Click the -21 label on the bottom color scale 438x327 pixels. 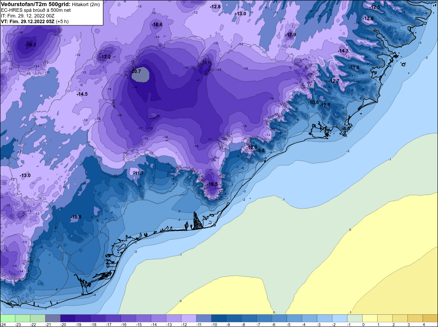[x=49, y=324]
